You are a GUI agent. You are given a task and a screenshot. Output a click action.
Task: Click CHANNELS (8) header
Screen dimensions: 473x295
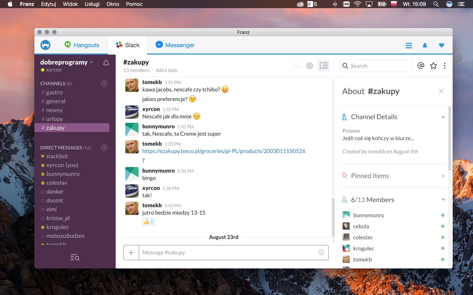point(56,83)
